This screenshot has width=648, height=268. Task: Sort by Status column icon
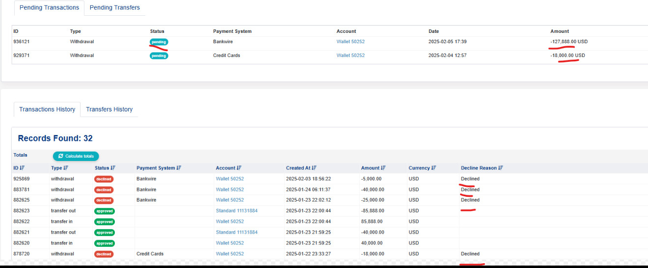coord(113,168)
